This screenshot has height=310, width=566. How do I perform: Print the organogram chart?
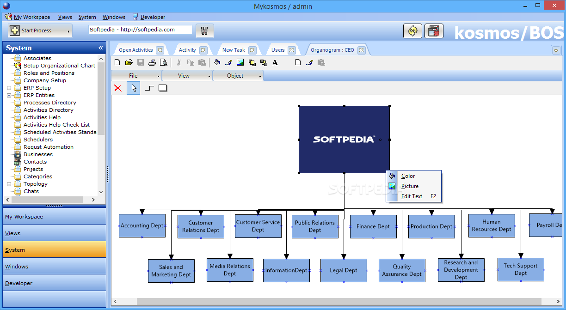152,62
